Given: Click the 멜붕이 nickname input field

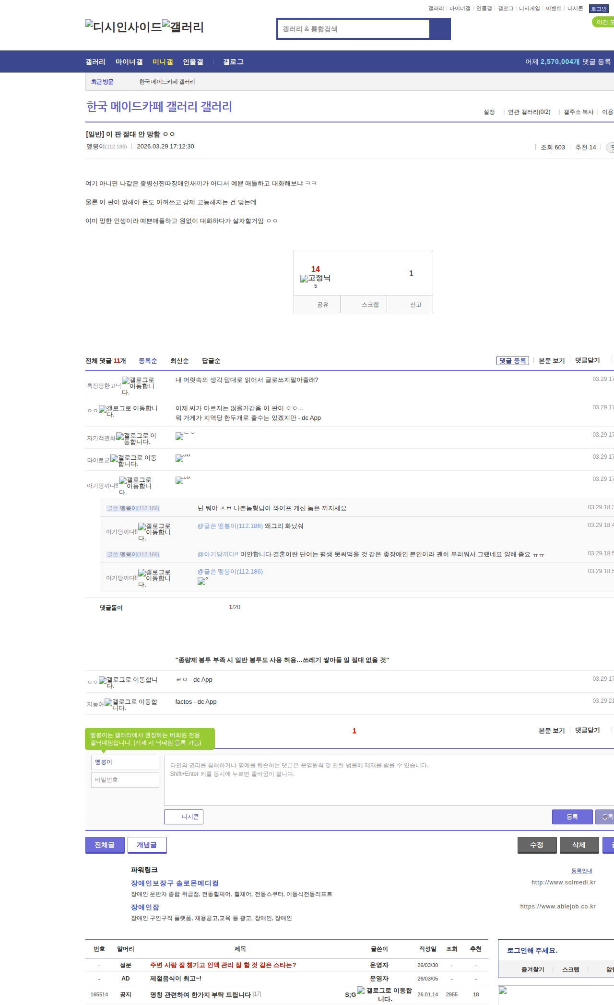Looking at the screenshot, I should point(125,762).
